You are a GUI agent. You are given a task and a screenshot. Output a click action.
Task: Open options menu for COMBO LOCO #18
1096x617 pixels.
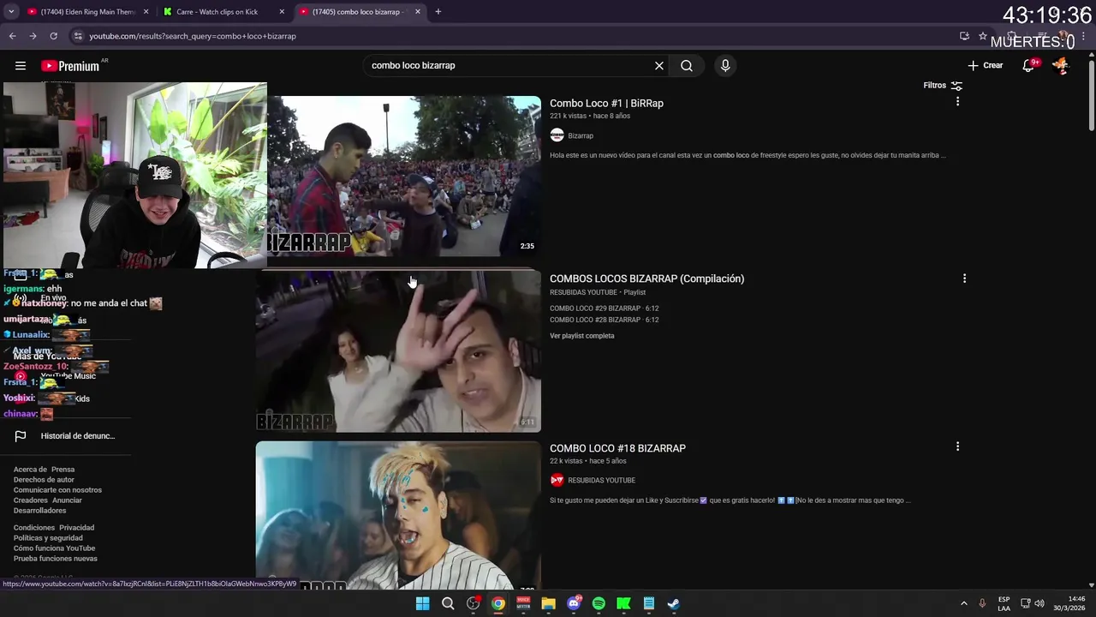tap(957, 446)
